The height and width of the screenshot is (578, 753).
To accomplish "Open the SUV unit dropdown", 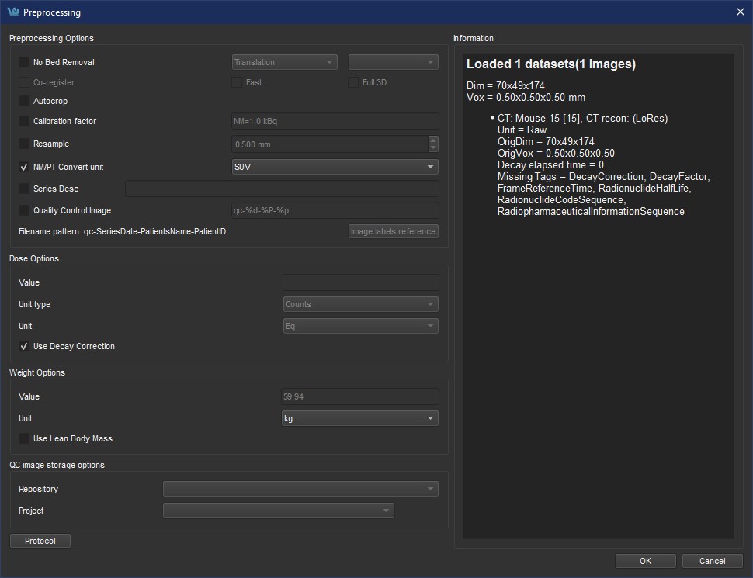I will pos(335,166).
